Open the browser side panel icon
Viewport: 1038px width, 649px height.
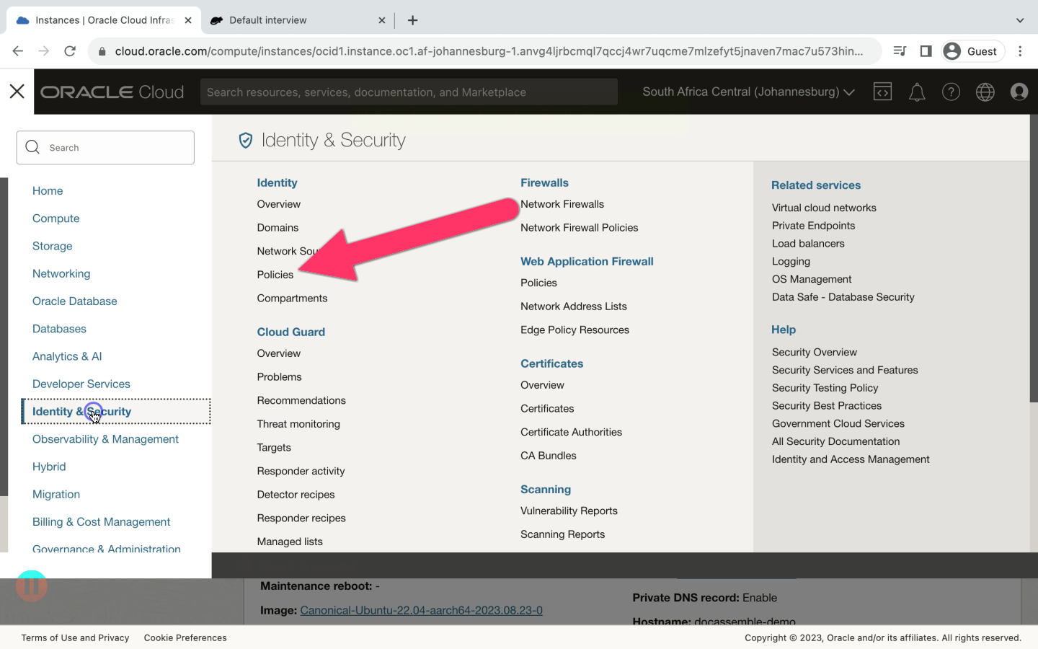point(926,51)
